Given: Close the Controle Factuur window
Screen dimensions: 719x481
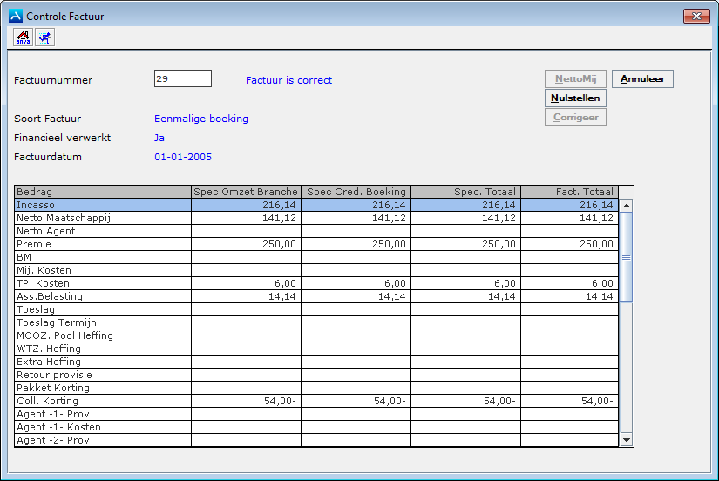Looking at the screenshot, I should pos(695,16).
